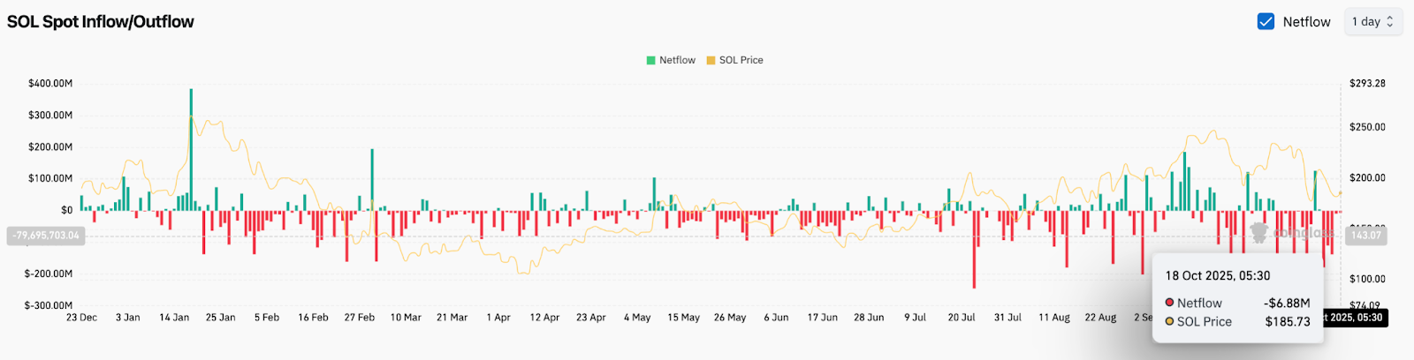Click the green Netflow legend square
Image resolution: width=1414 pixels, height=360 pixels.
[x=651, y=60]
